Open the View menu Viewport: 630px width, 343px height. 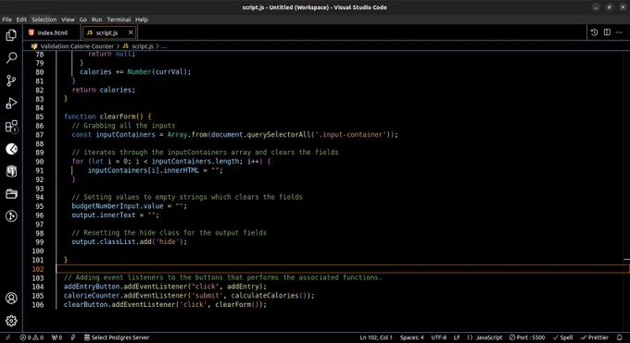click(x=68, y=19)
